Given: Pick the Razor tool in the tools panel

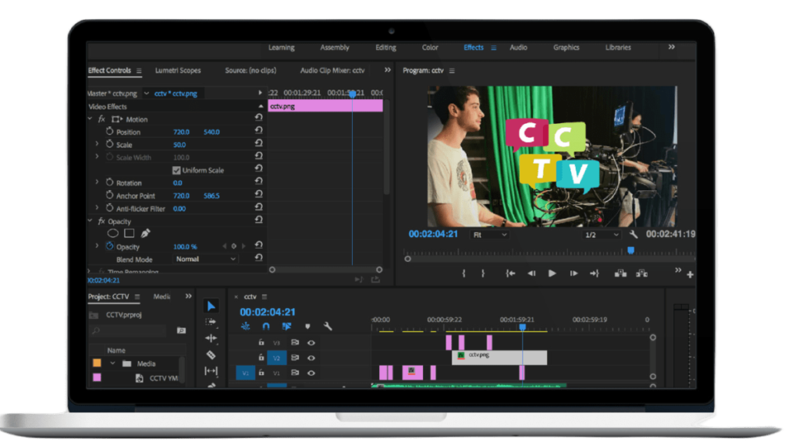Looking at the screenshot, I should click(211, 355).
